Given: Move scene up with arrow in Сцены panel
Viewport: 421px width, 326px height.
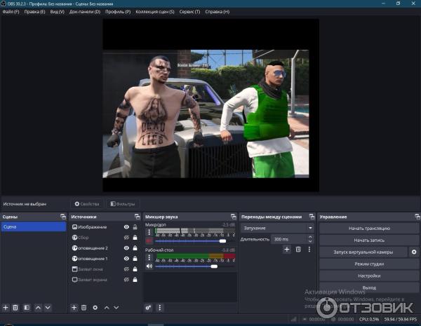Looking at the screenshot, I should (38, 308).
